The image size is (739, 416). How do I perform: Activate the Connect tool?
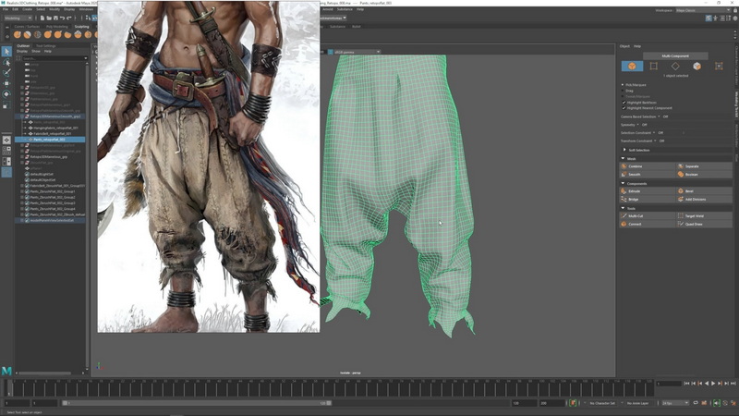(x=648, y=224)
